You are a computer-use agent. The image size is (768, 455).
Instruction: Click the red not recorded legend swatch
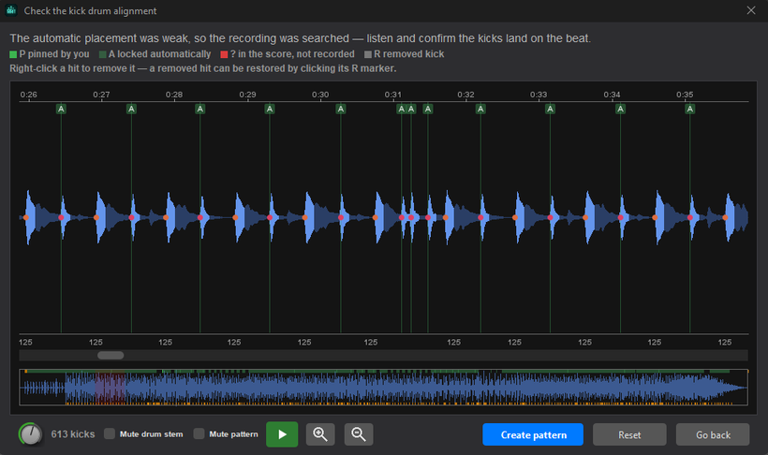click(225, 54)
